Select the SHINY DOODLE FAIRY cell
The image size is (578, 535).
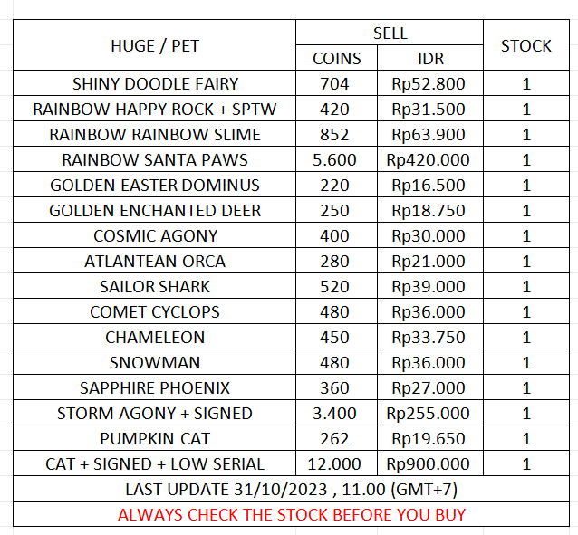[155, 84]
